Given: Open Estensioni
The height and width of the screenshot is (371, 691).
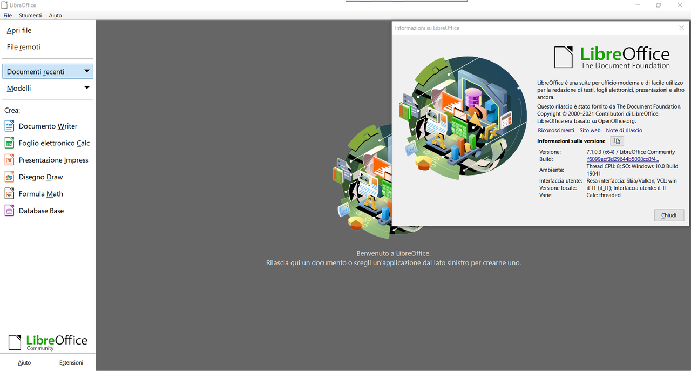Looking at the screenshot, I should (71, 362).
